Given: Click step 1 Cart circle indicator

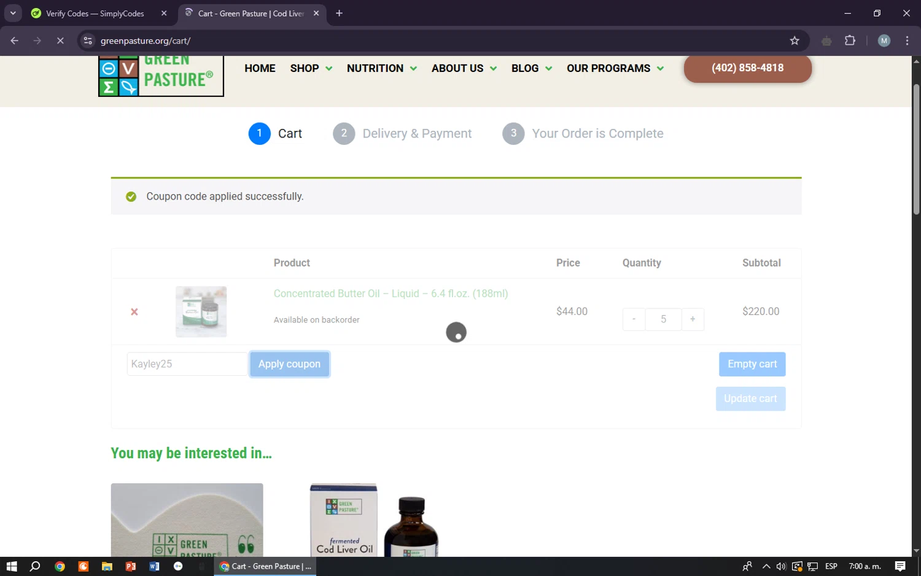Looking at the screenshot, I should 259,133.
